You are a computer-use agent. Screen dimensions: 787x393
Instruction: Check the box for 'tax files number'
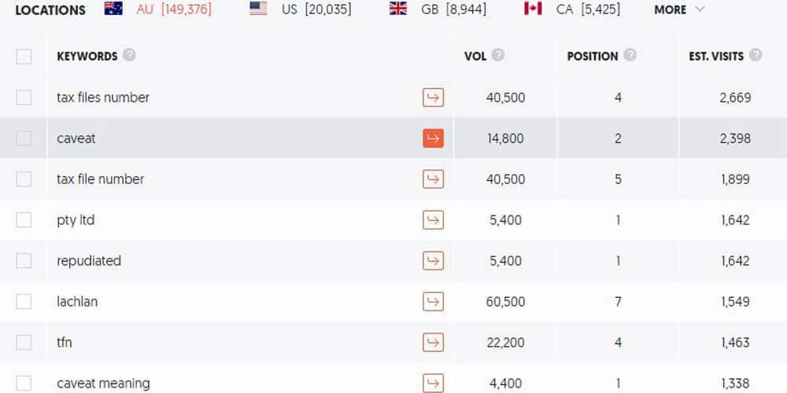[24, 97]
